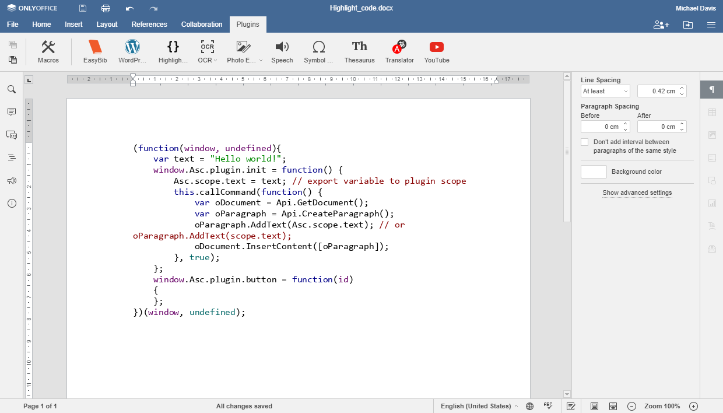Screen dimensions: 723x413
Task: Open About info icon in sidebar
Action: click(12, 204)
